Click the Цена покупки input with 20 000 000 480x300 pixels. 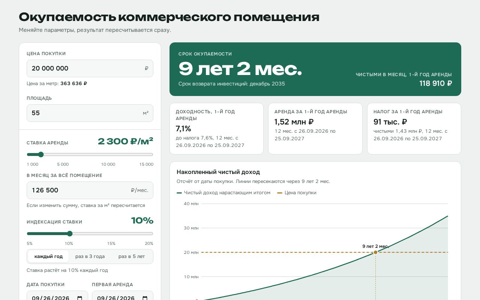tap(90, 68)
